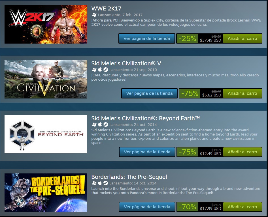268x217 pixels.
Task: Click the WWE 2K17 cover thumbnail
Action: tap(46, 24)
